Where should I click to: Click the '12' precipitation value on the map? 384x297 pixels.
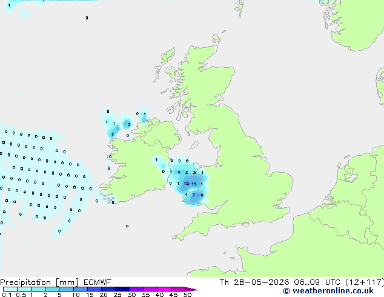coord(187,184)
